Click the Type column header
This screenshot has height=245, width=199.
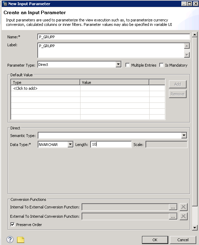pyautogui.click(x=45, y=82)
